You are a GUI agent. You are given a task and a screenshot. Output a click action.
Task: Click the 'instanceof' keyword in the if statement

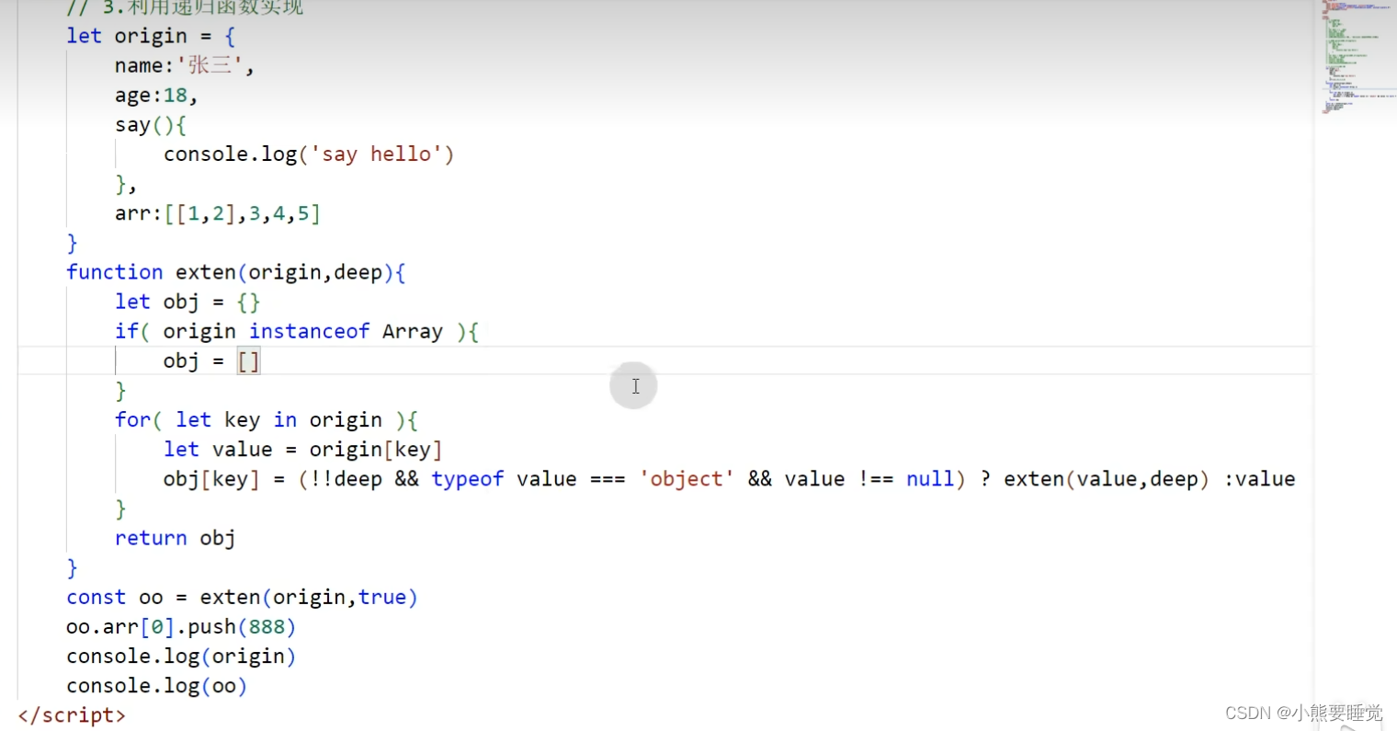(x=309, y=331)
